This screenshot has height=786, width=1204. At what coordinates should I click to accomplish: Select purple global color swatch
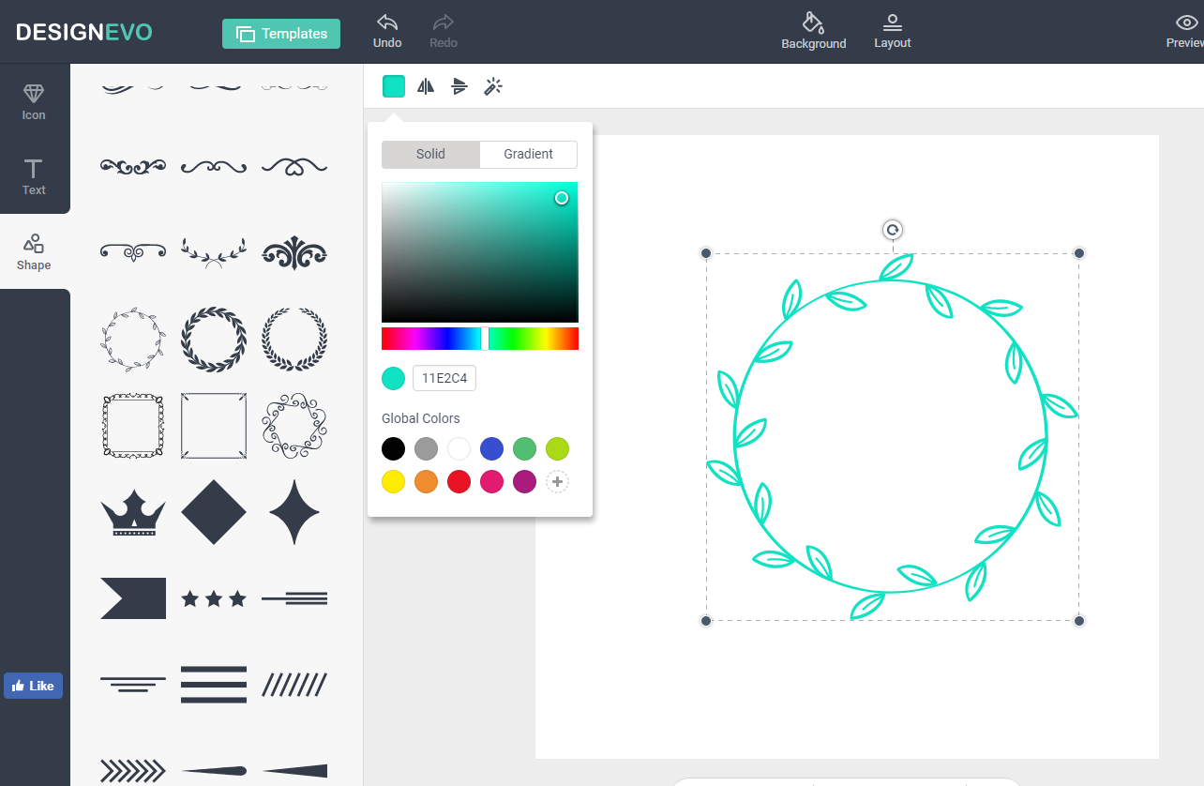point(525,482)
